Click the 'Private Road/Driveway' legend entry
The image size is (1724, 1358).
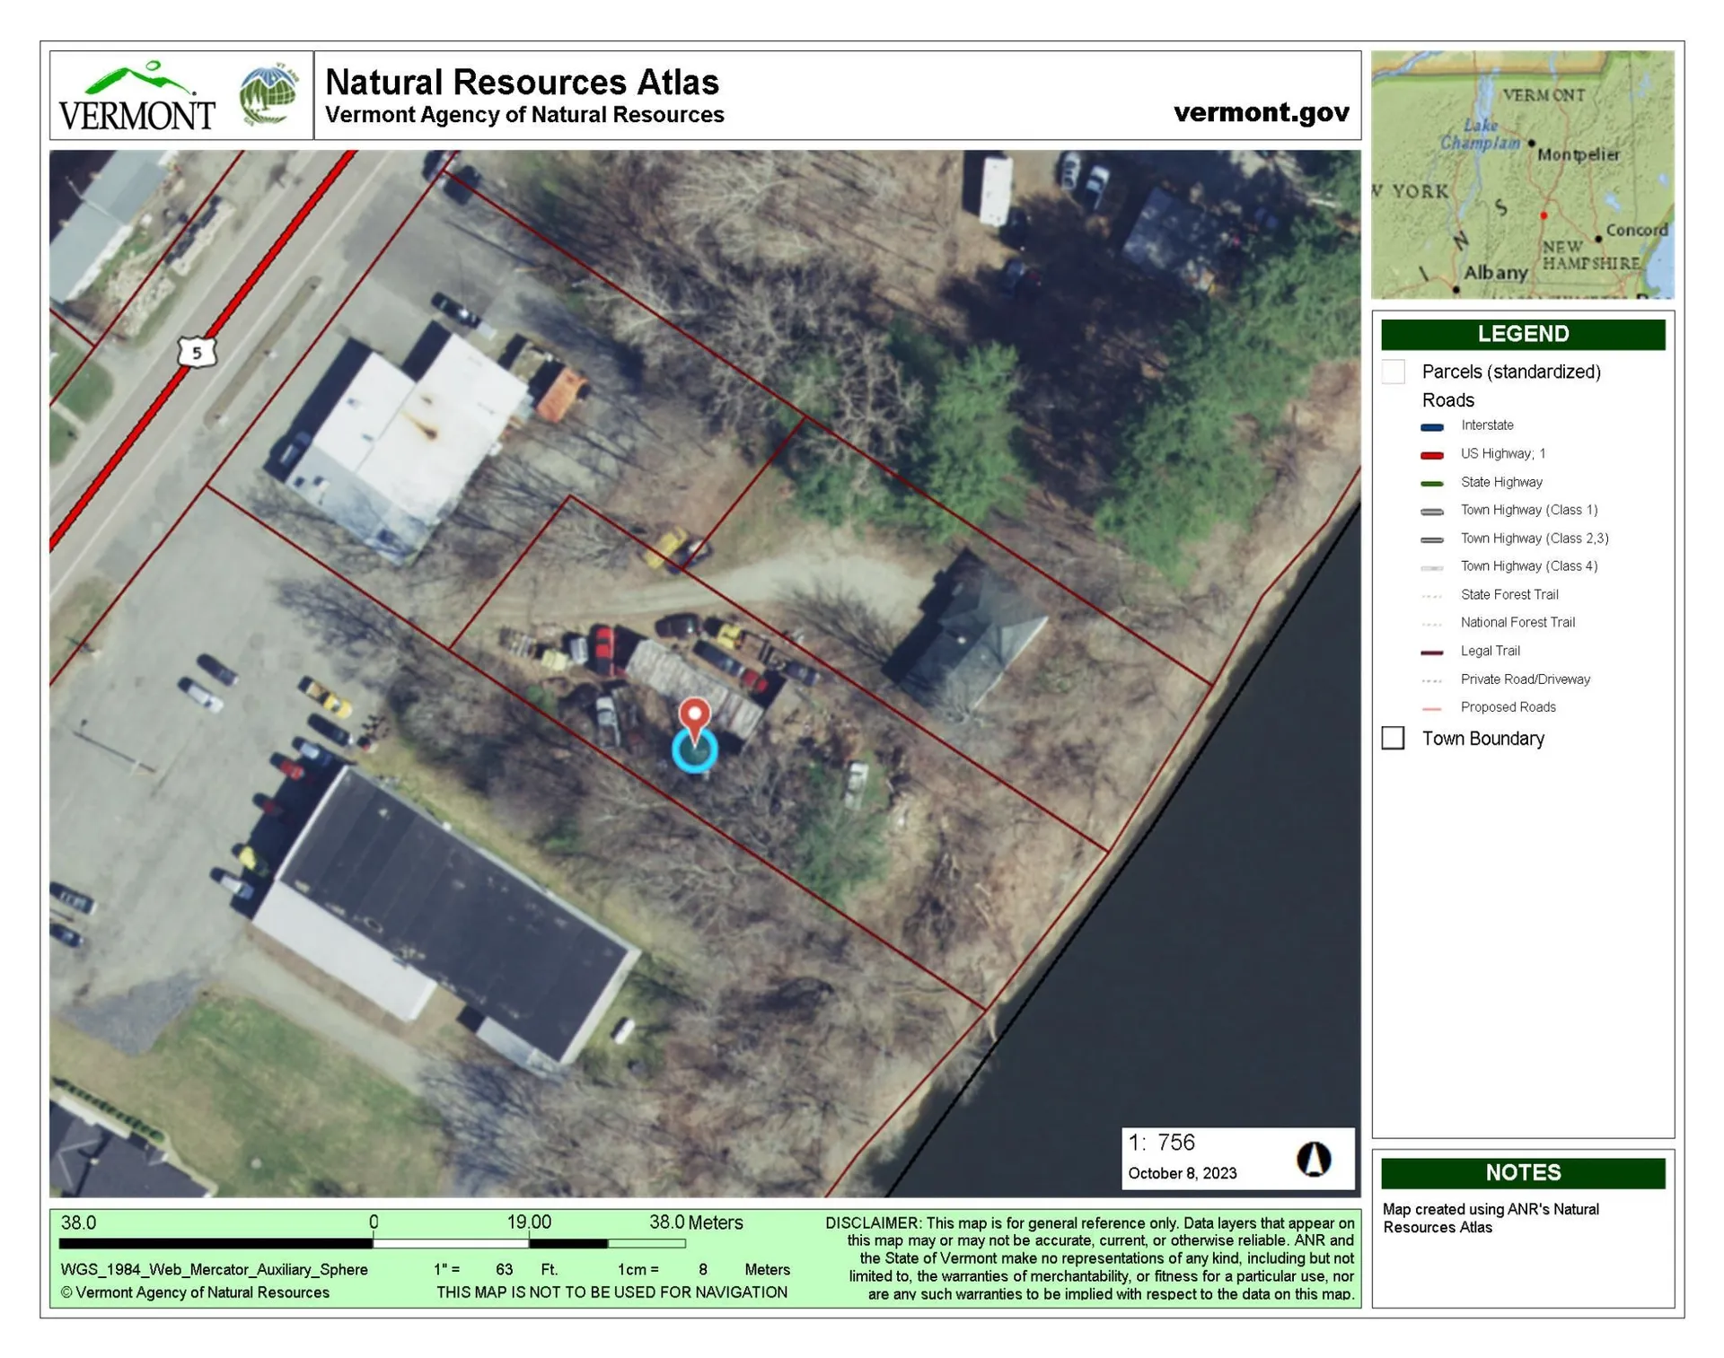click(1525, 679)
